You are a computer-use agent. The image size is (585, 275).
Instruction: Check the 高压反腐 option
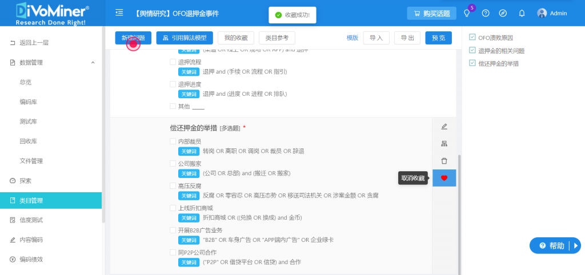pyautogui.click(x=173, y=185)
